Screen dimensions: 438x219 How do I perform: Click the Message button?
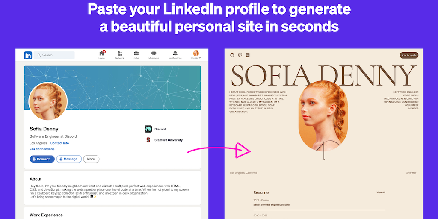click(69, 159)
